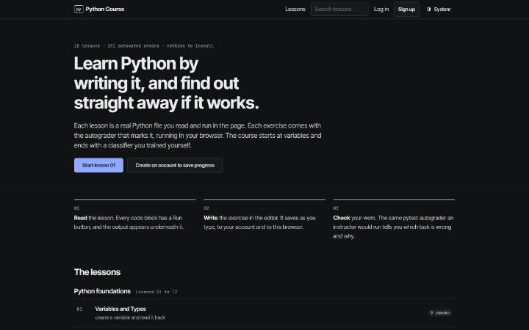Click the 18 lessons tagline text
This screenshot has width=529, height=330.
pyautogui.click(x=143, y=45)
